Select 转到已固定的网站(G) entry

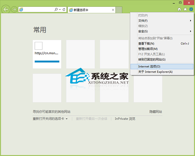point(162,59)
